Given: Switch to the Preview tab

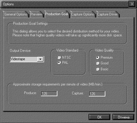Looking at the screenshot, I should [36, 14].
